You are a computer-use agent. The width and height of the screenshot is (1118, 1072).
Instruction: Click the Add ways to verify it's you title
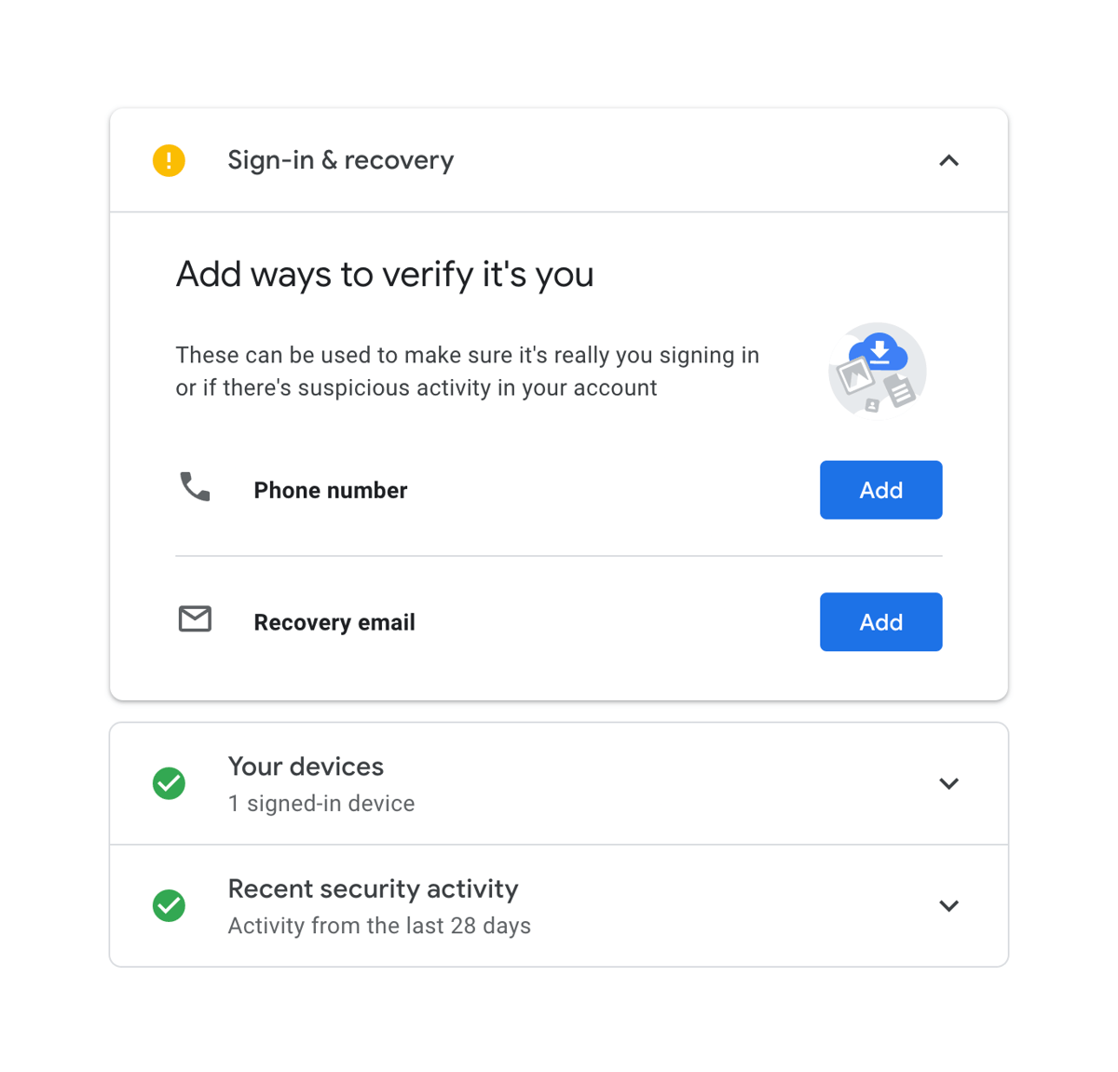384,274
